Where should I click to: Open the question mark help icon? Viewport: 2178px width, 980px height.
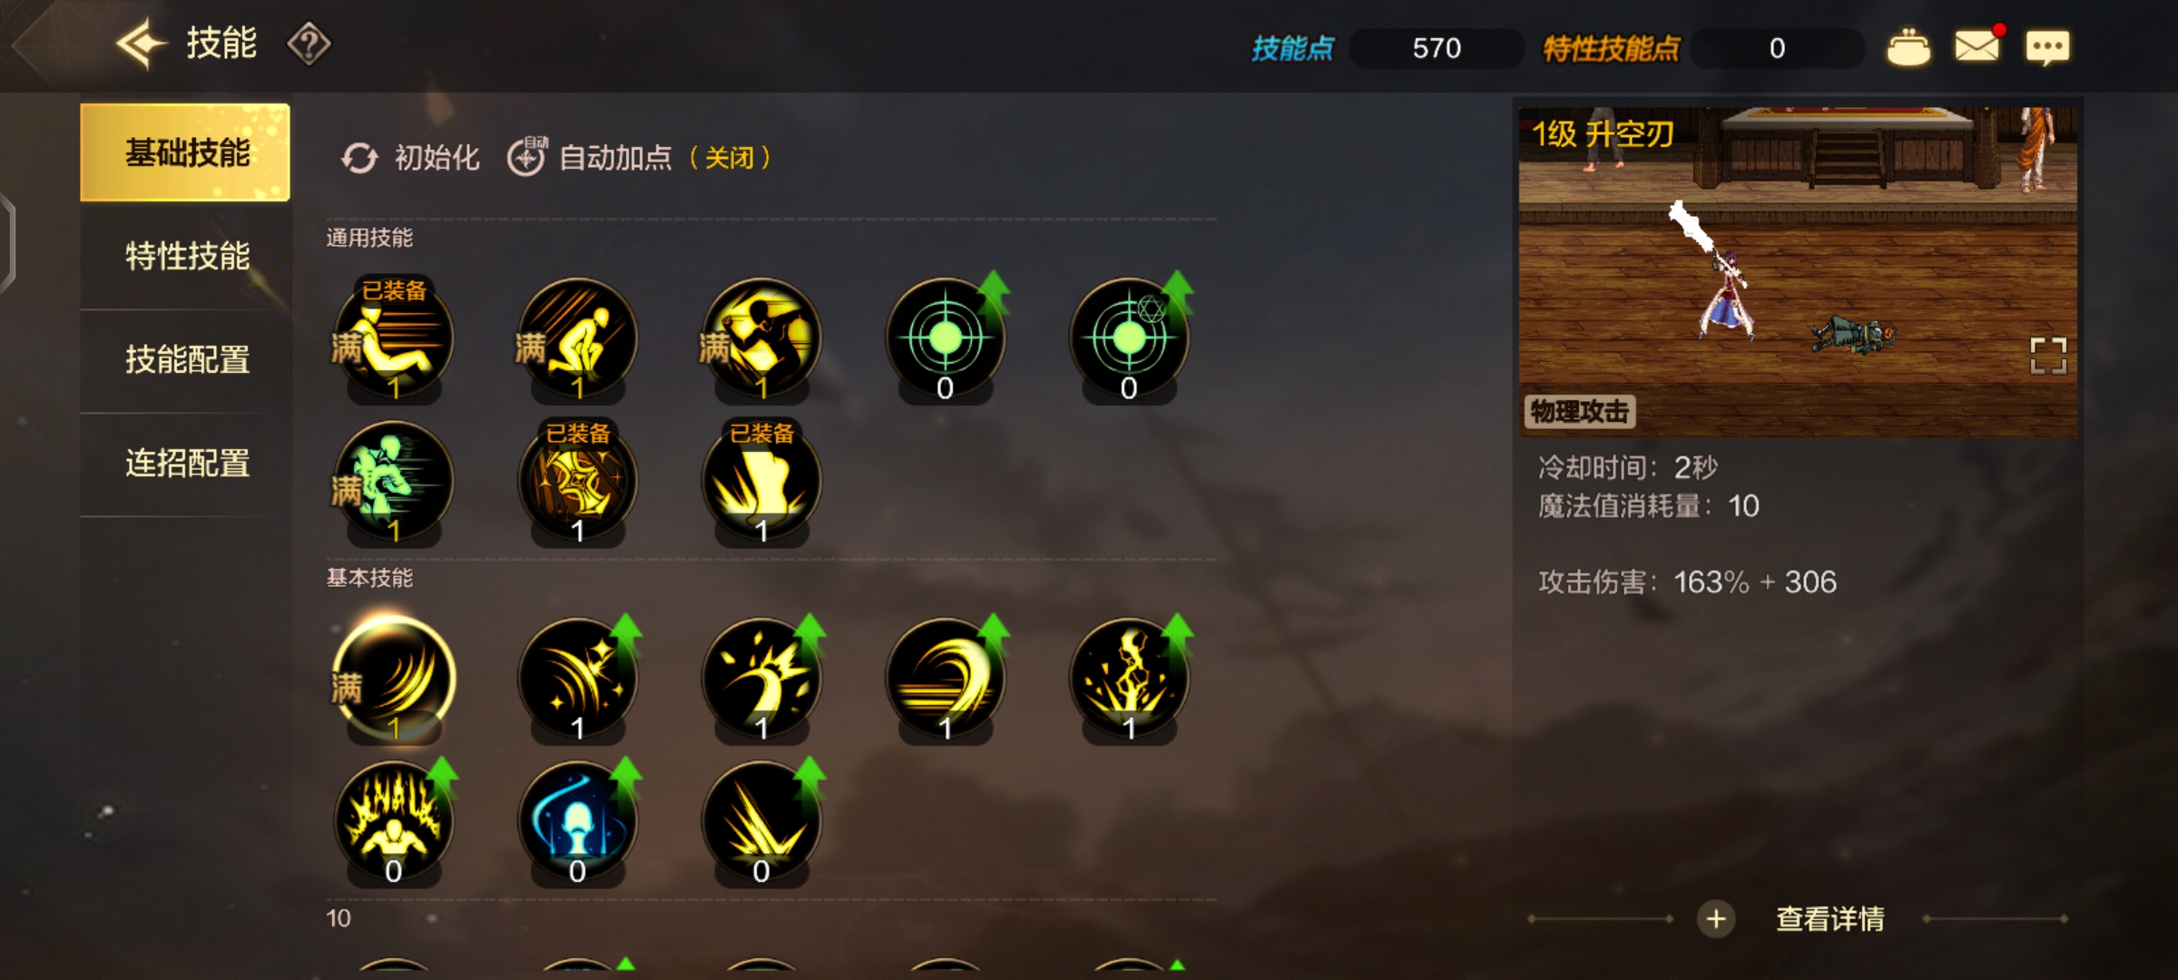(x=309, y=44)
